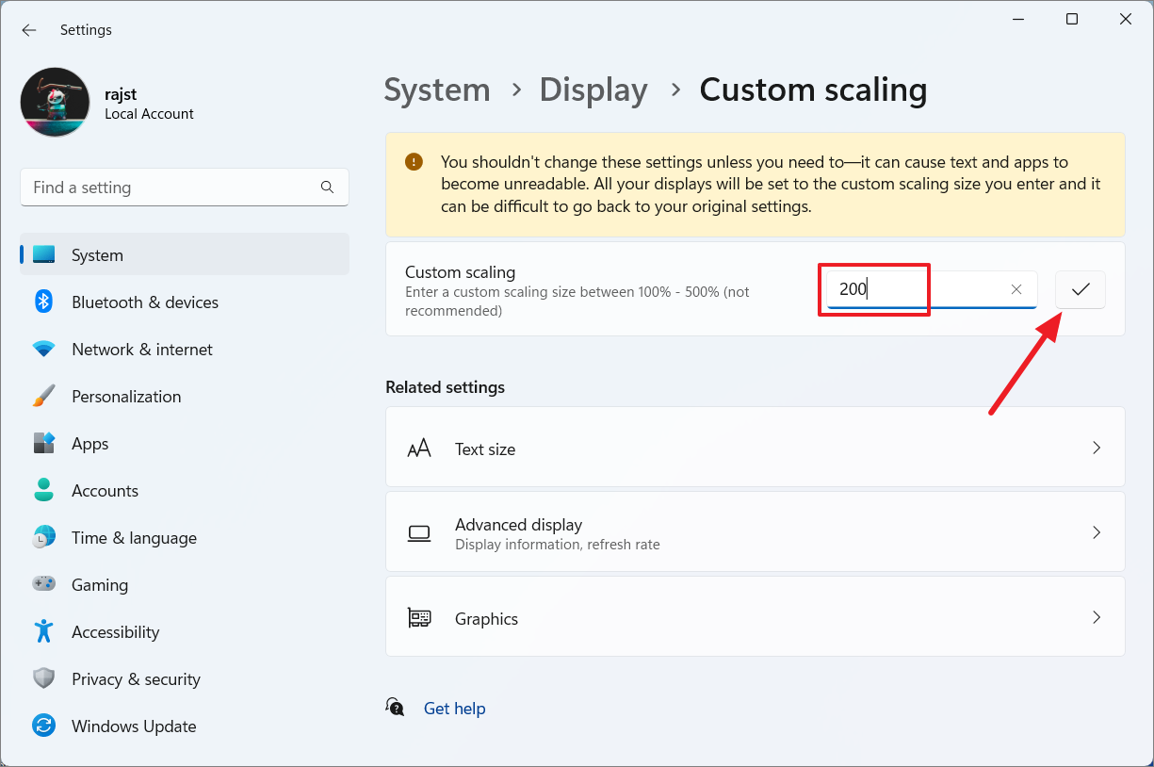1154x767 pixels.
Task: Clear the scaling value with the X
Action: [x=1016, y=289]
